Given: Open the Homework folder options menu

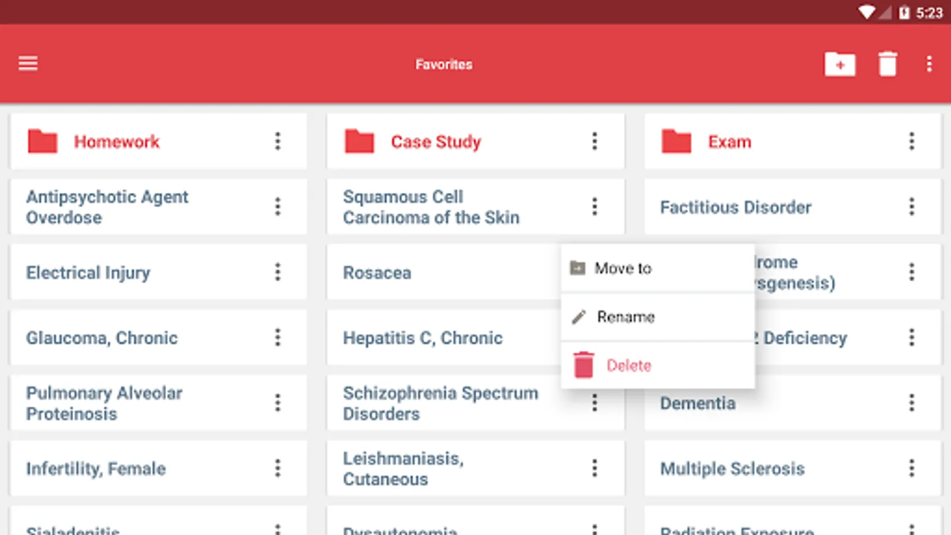Looking at the screenshot, I should click(278, 141).
